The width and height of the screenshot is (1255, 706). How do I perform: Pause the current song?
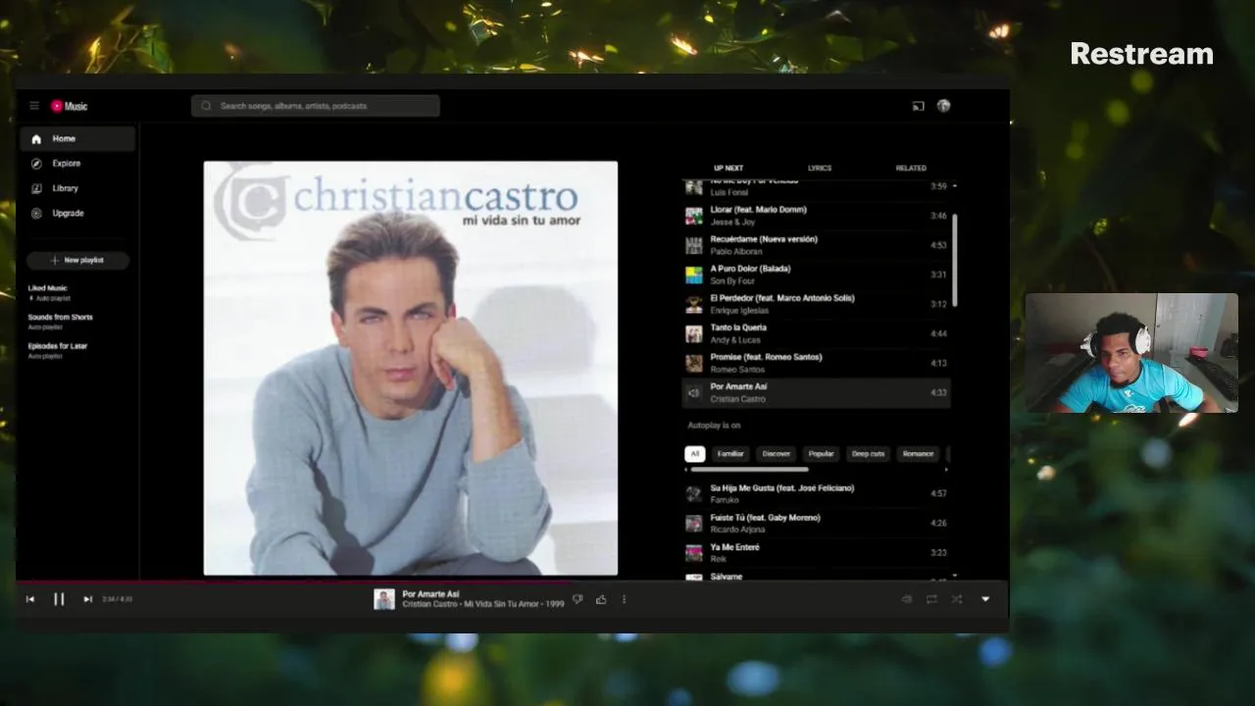pos(59,599)
